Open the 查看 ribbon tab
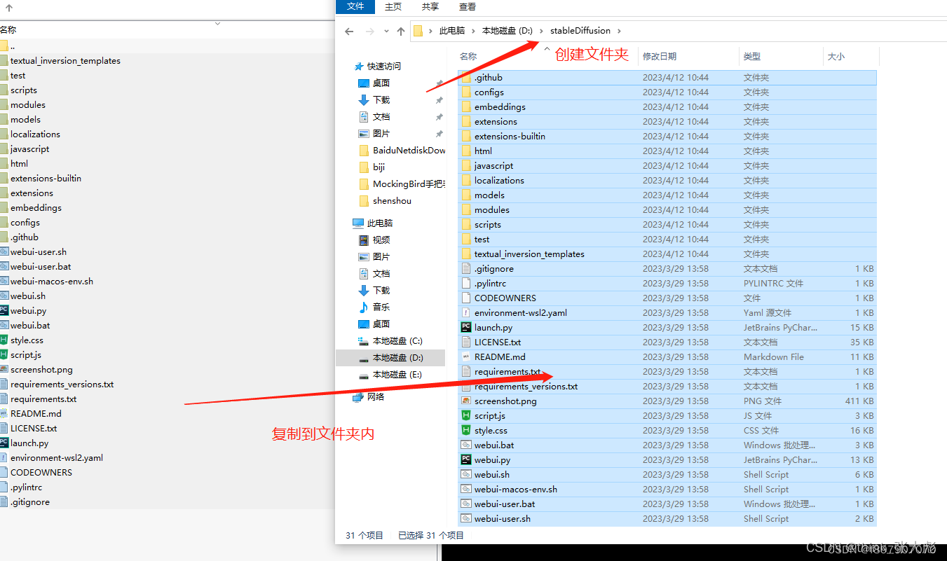 (x=468, y=6)
